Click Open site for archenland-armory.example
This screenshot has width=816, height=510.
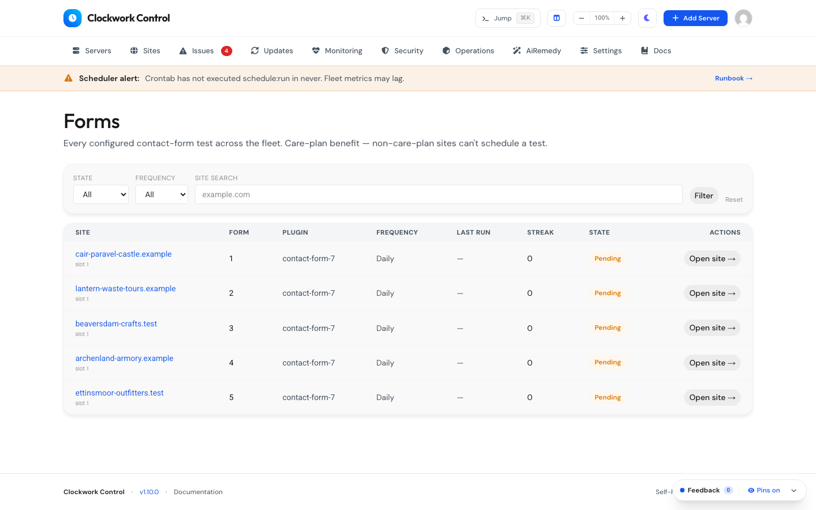(712, 363)
